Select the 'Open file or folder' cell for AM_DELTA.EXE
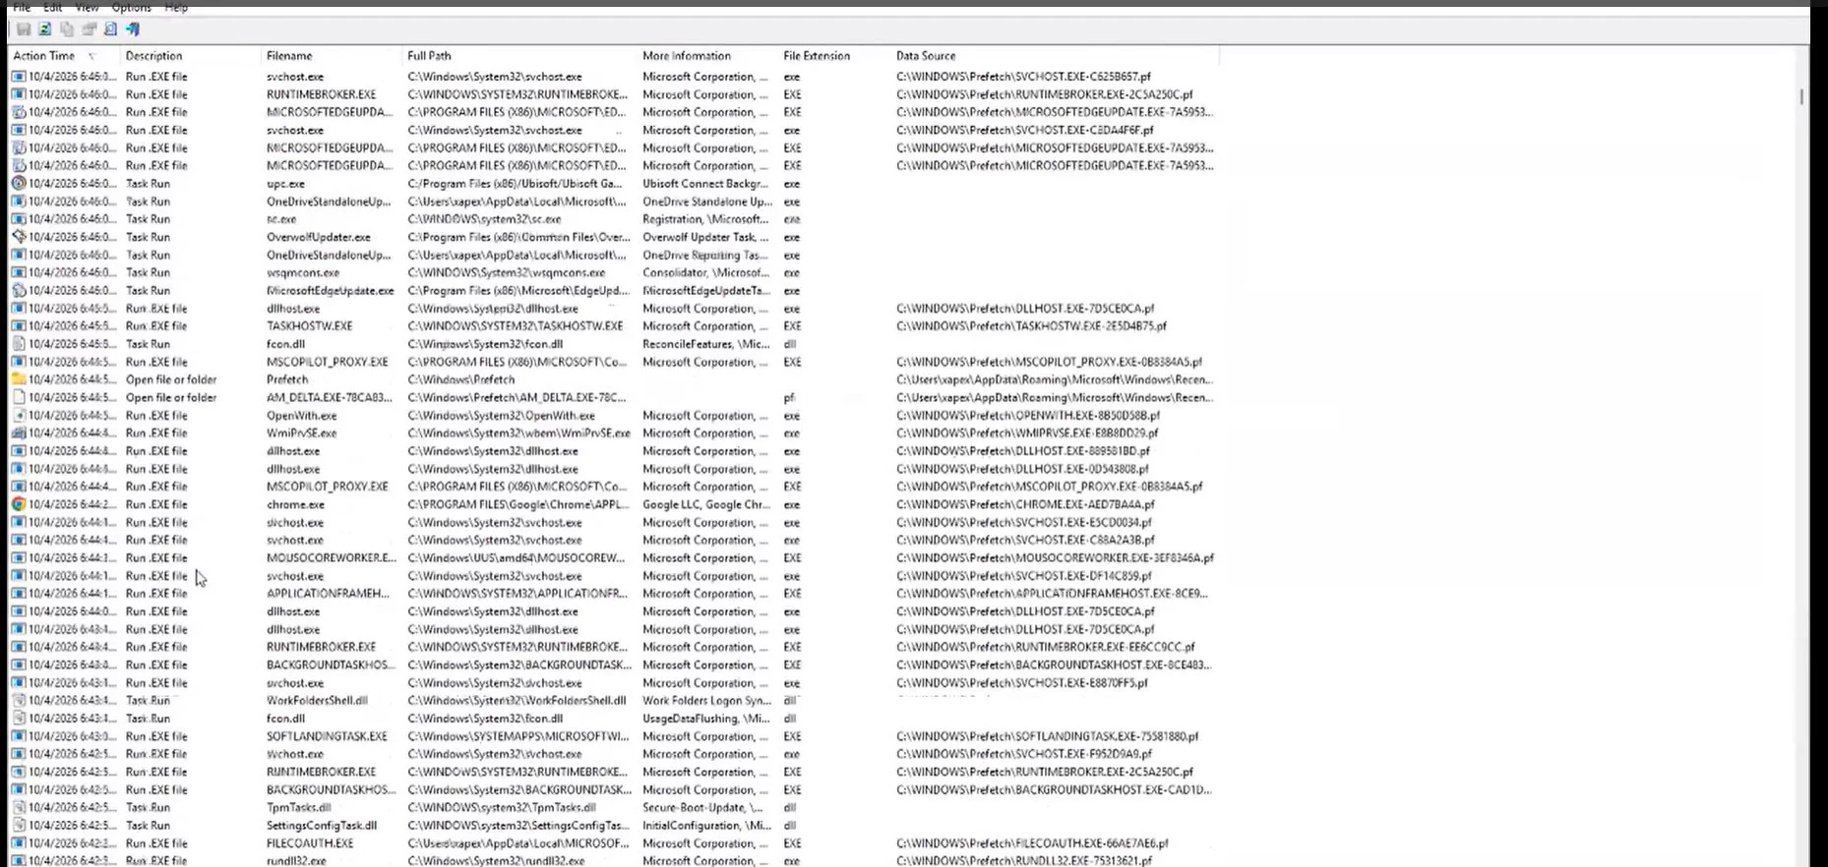Image resolution: width=1828 pixels, height=867 pixels. 171,397
